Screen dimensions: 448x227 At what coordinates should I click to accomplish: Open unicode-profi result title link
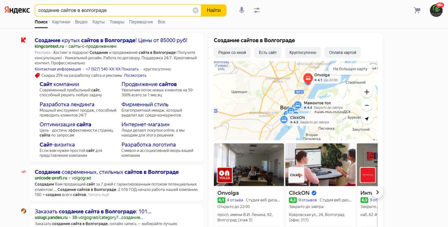point(107,172)
